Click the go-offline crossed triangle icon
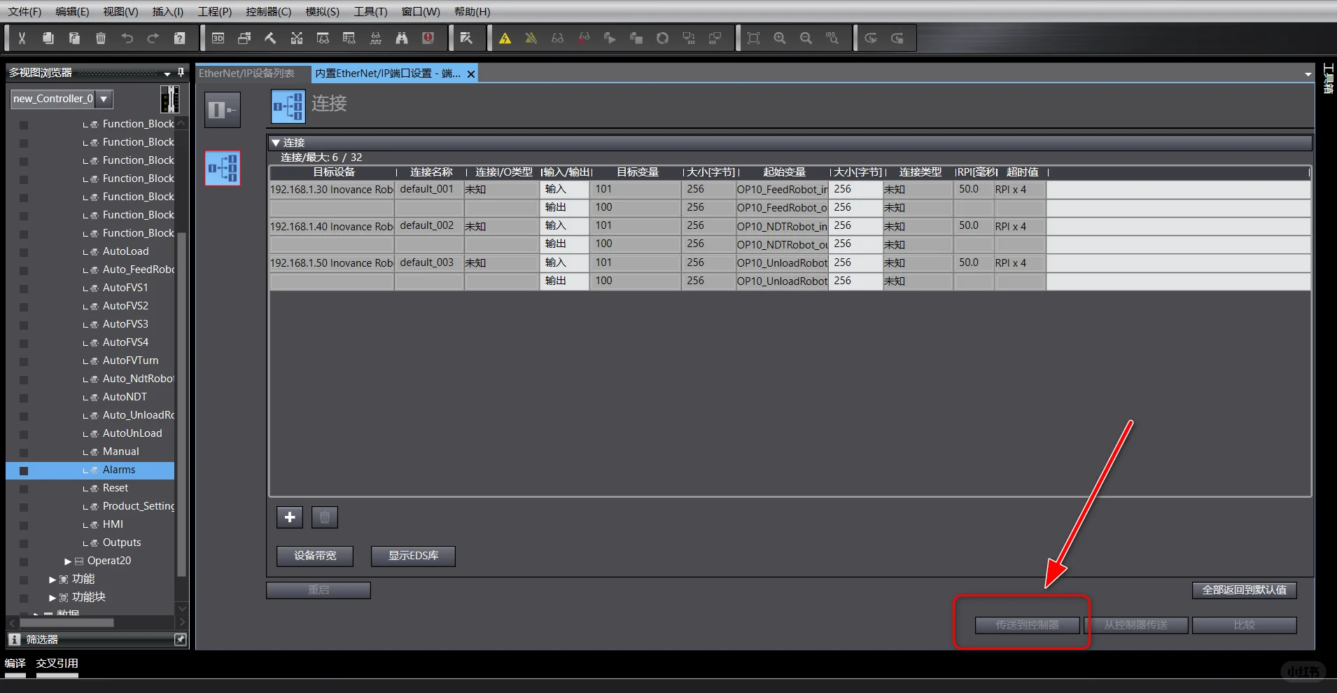1337x693 pixels. [531, 38]
